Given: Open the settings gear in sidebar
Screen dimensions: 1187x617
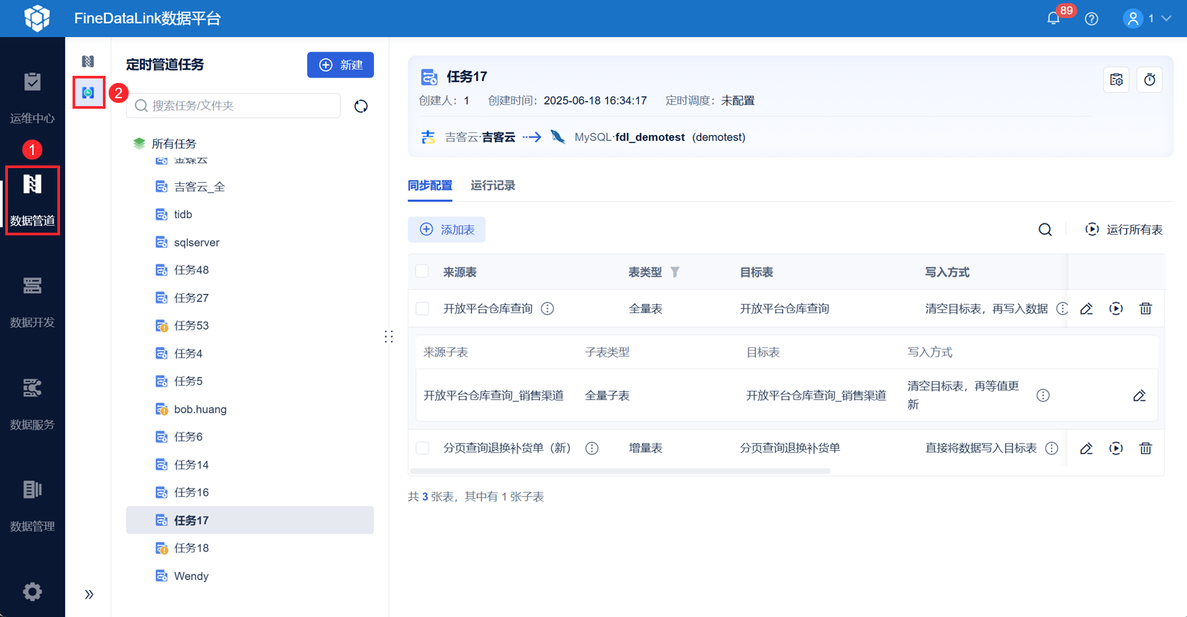Looking at the screenshot, I should 32,591.
